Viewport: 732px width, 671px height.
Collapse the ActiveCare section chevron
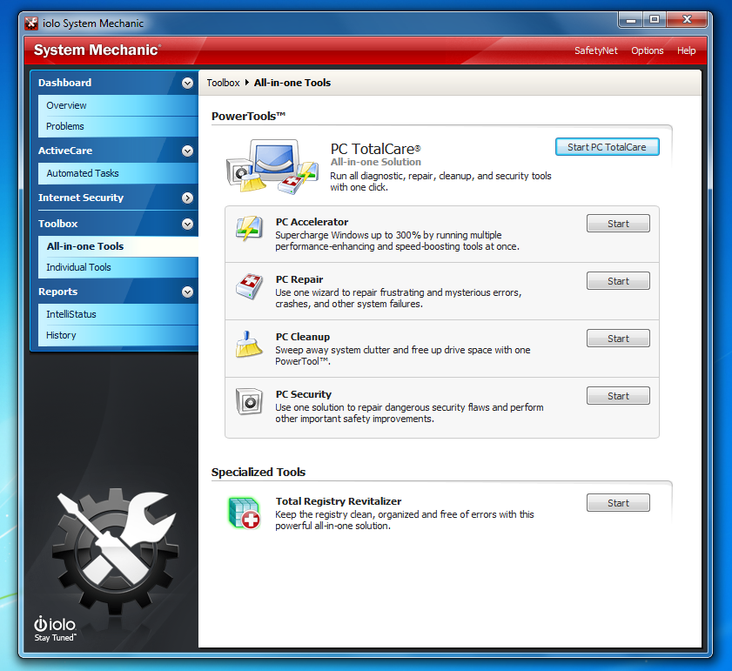tap(187, 151)
